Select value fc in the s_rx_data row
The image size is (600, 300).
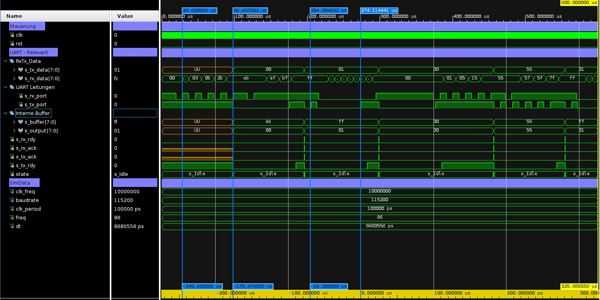click(x=117, y=79)
